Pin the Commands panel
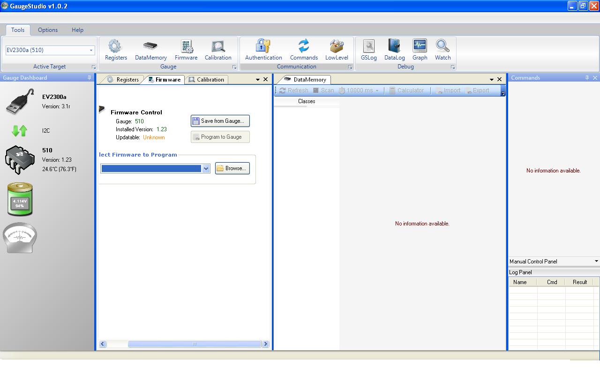Image resolution: width=600 pixels, height=375 pixels. [586, 78]
